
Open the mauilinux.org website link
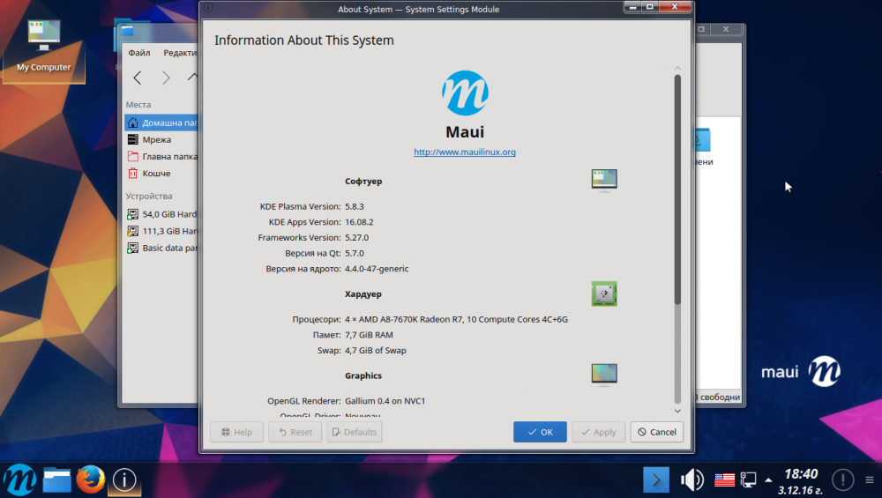(465, 152)
